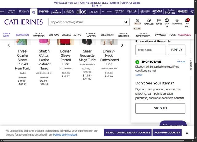Open Home menu item
Viewport: 197px width, 142px height.
tap(172, 35)
